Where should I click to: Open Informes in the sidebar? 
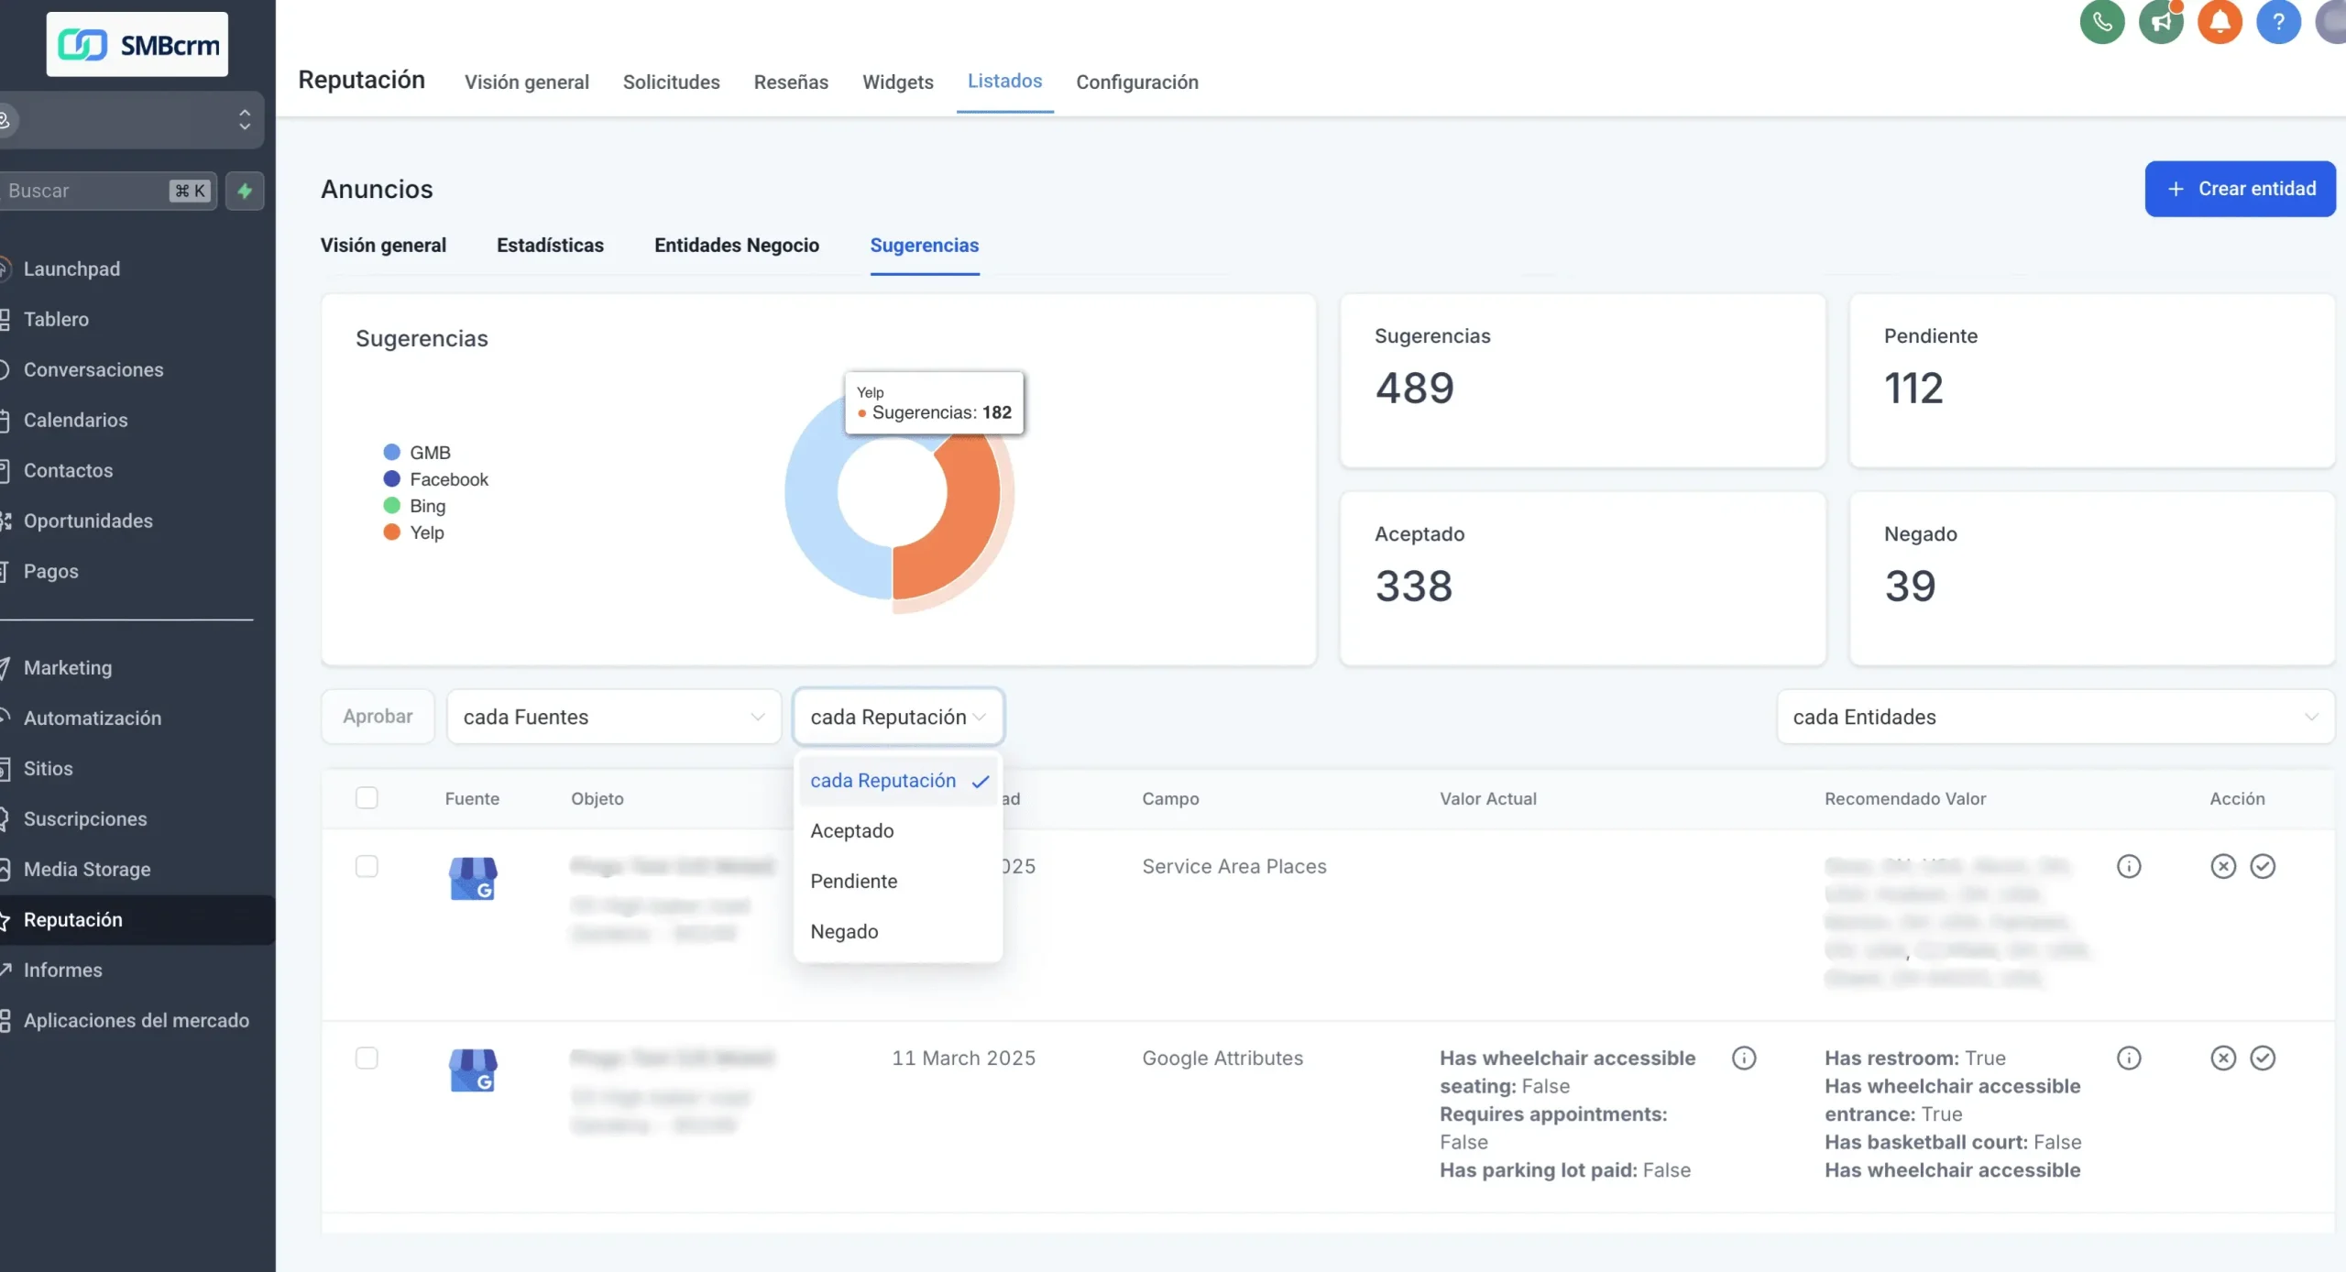pos(62,970)
